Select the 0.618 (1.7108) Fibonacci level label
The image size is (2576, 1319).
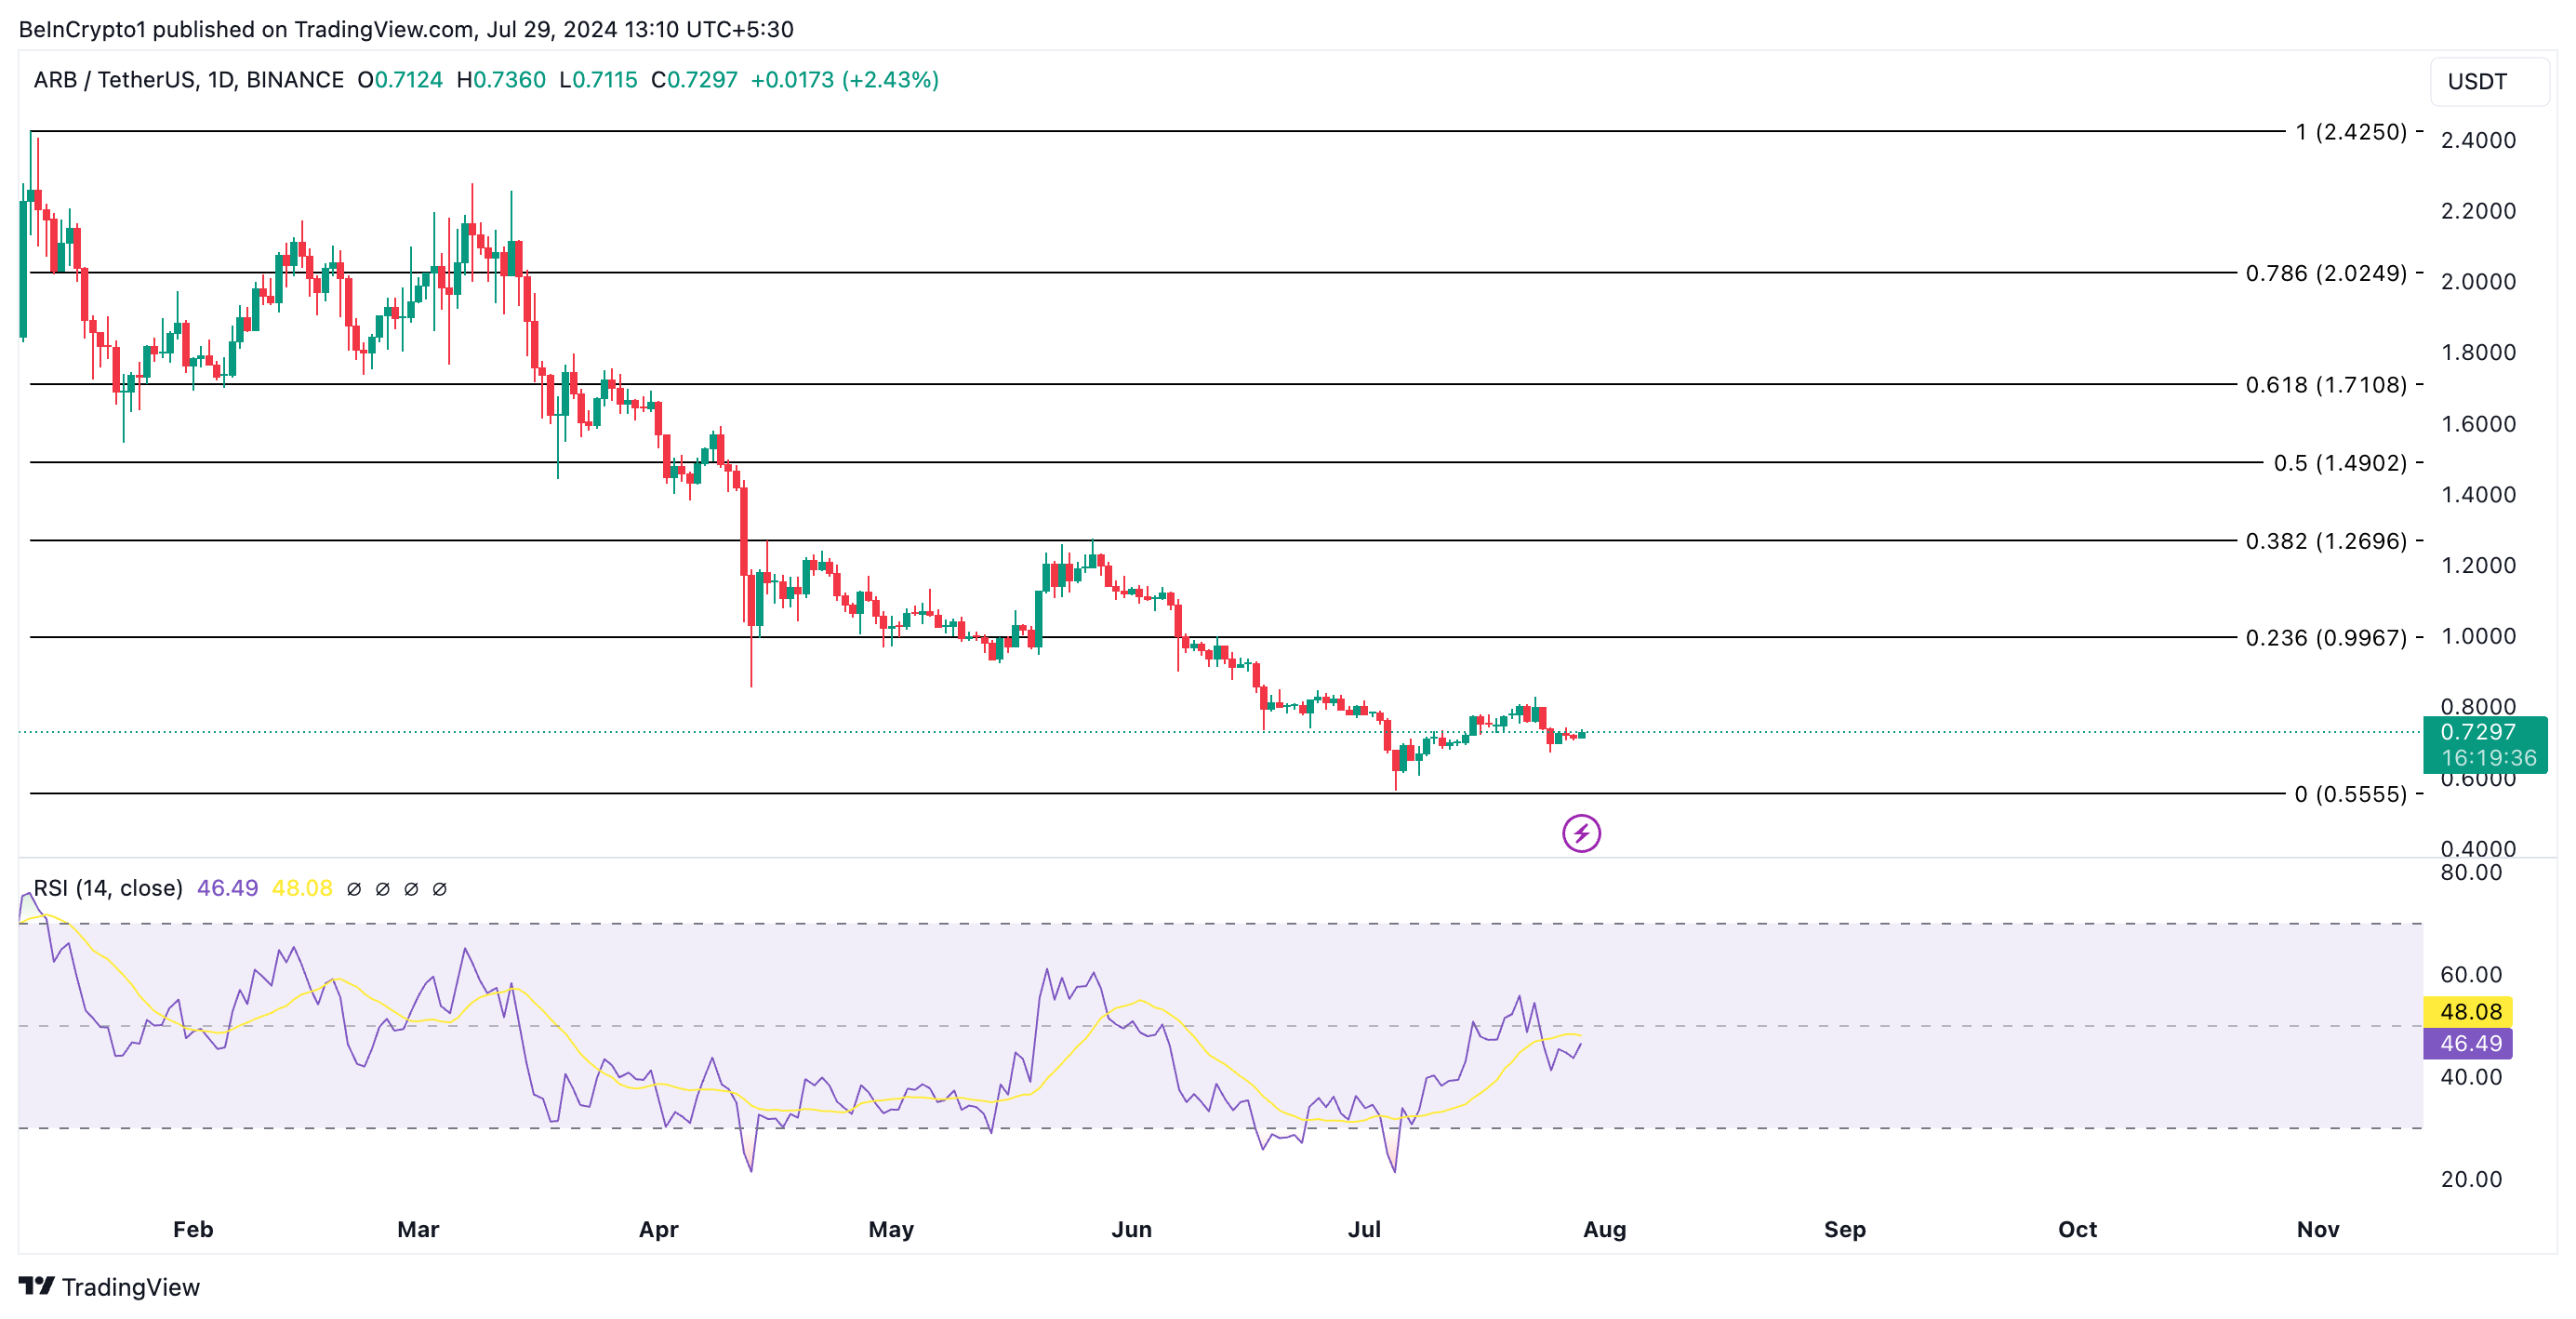coord(2325,385)
